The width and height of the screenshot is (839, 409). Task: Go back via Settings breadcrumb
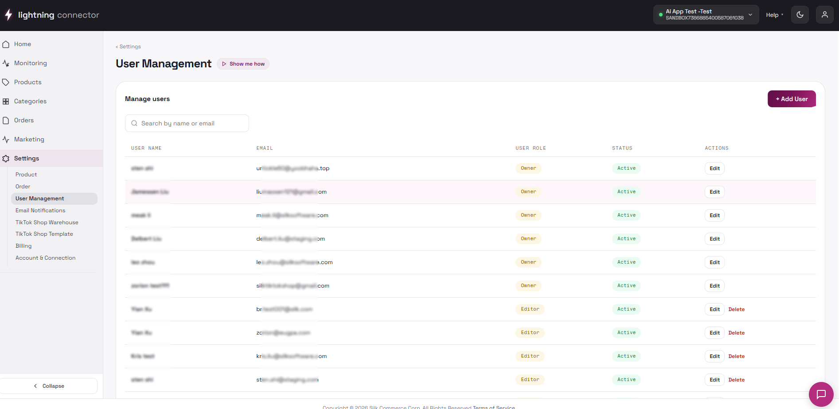point(129,47)
